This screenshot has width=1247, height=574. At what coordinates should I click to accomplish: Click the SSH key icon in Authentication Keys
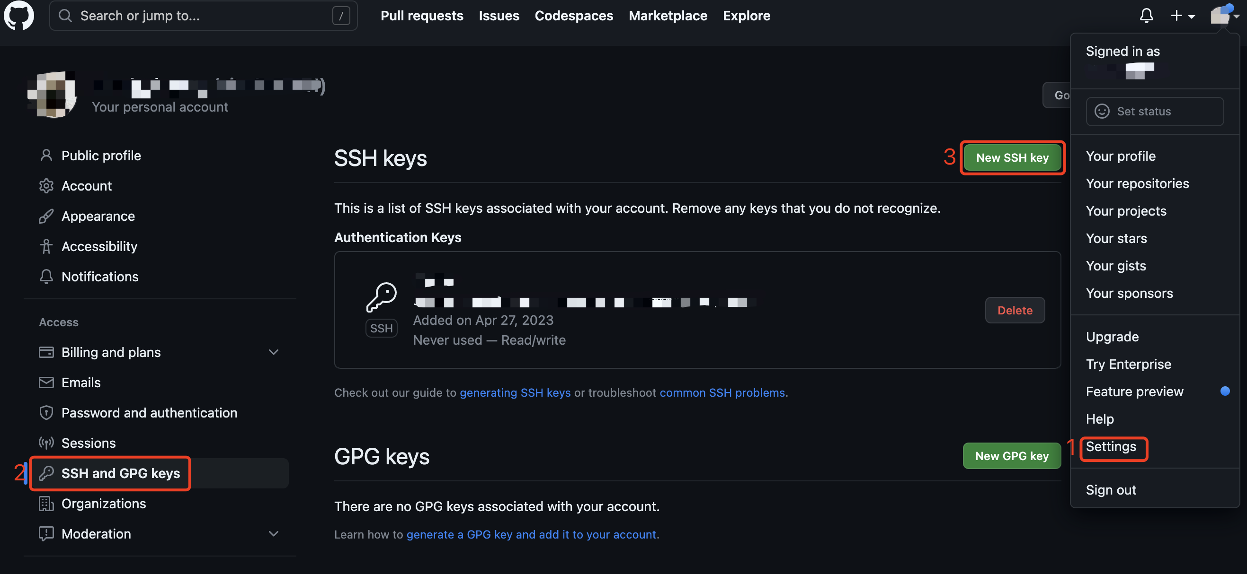click(381, 297)
